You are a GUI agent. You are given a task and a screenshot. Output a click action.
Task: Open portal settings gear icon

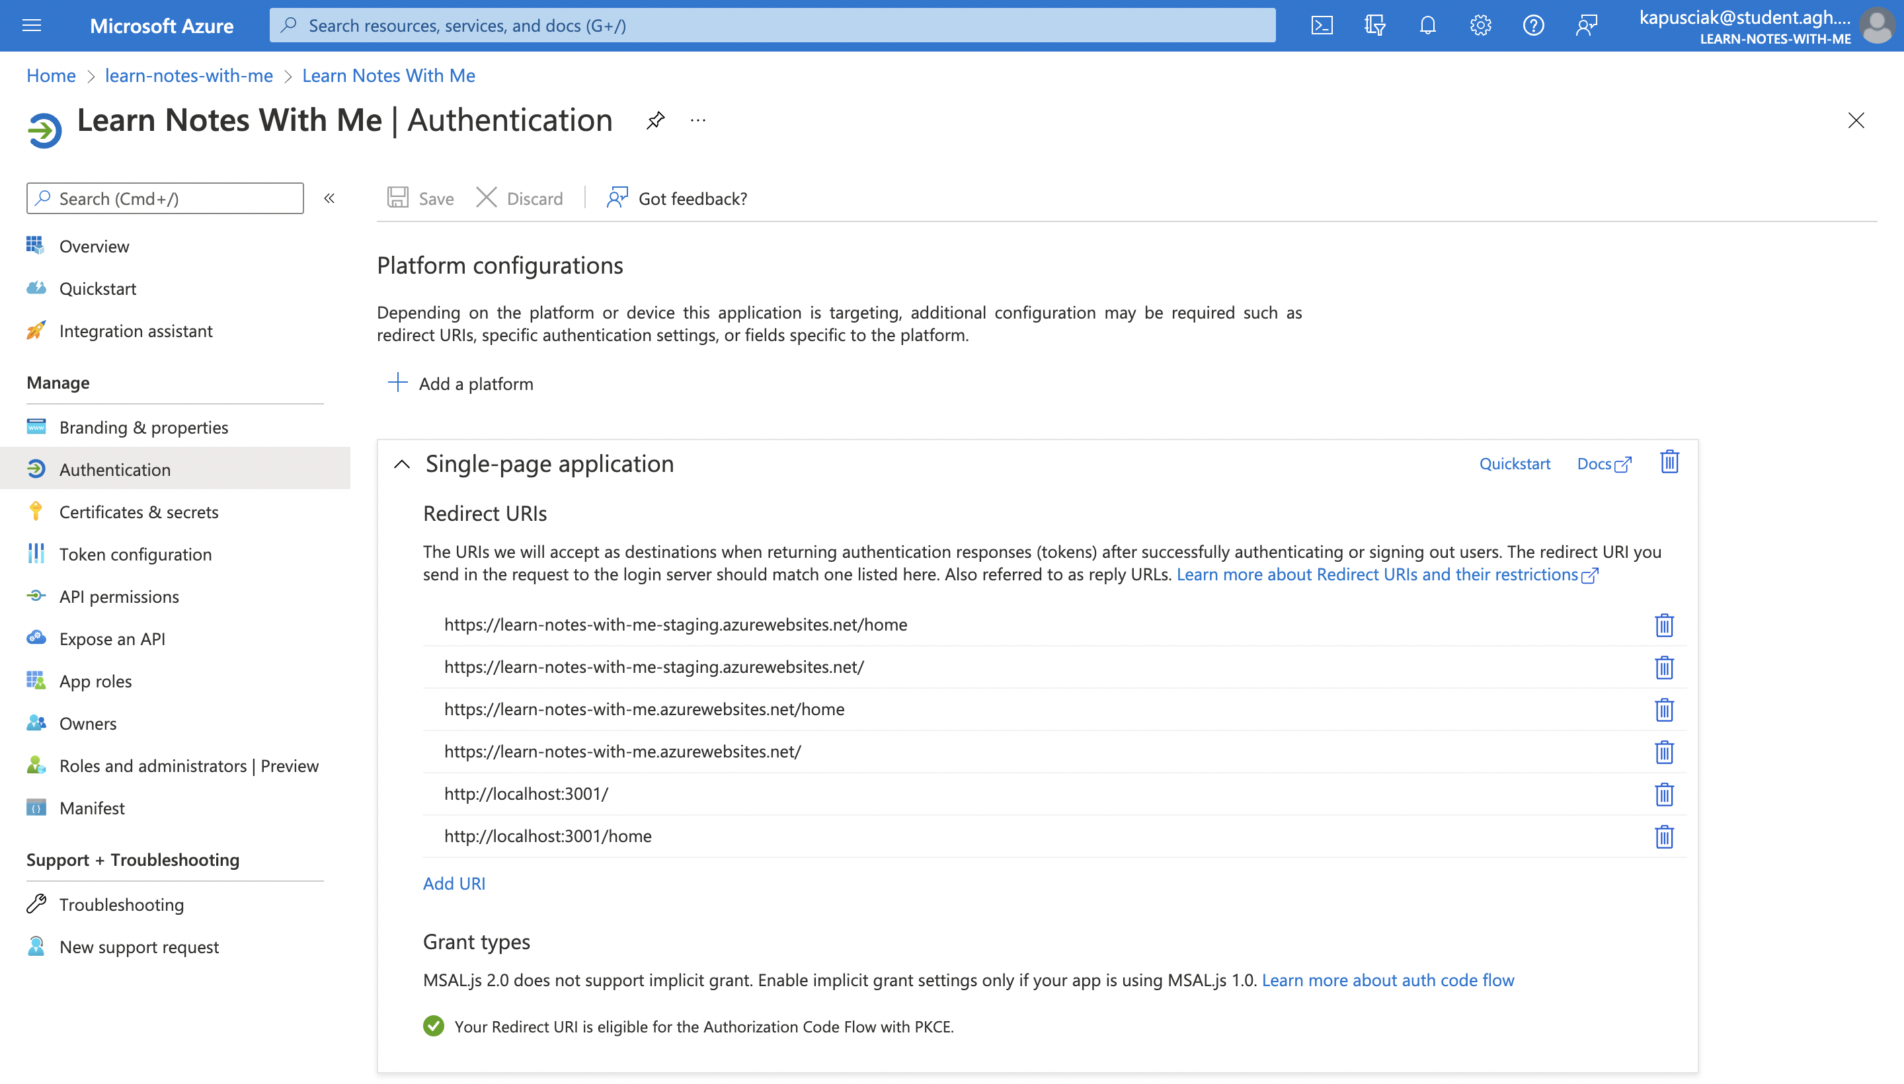[1480, 25]
